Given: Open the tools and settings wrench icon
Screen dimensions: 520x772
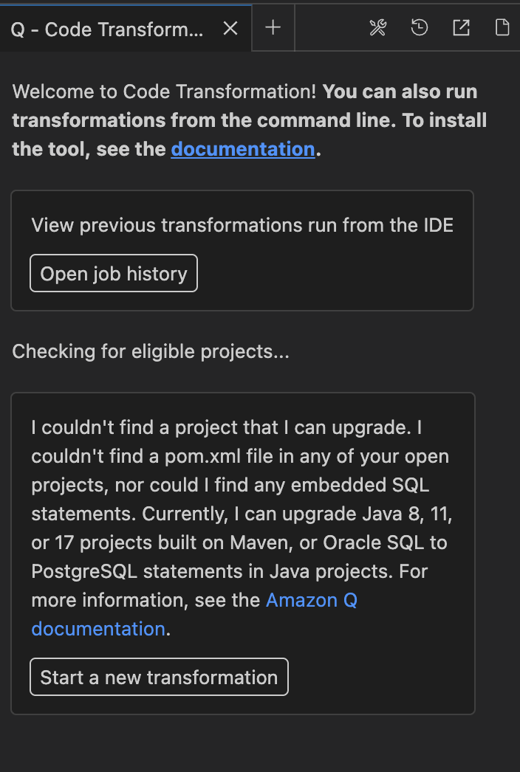Looking at the screenshot, I should (x=377, y=28).
